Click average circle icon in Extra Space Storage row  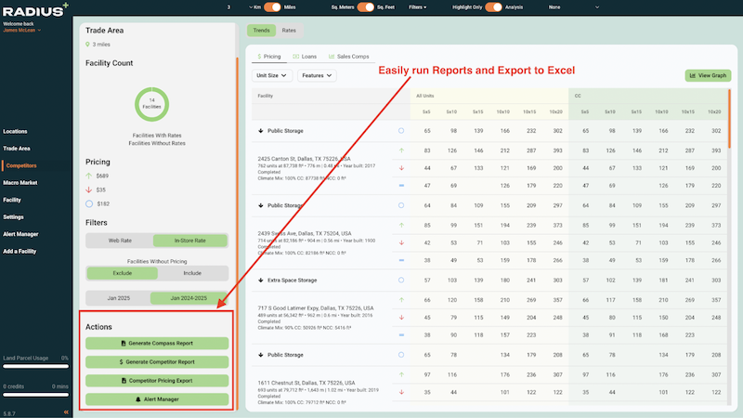pyautogui.click(x=401, y=281)
